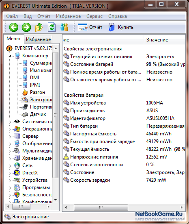Select Портативный ПК laptop icon item
The image size is (189, 224).
(25, 107)
